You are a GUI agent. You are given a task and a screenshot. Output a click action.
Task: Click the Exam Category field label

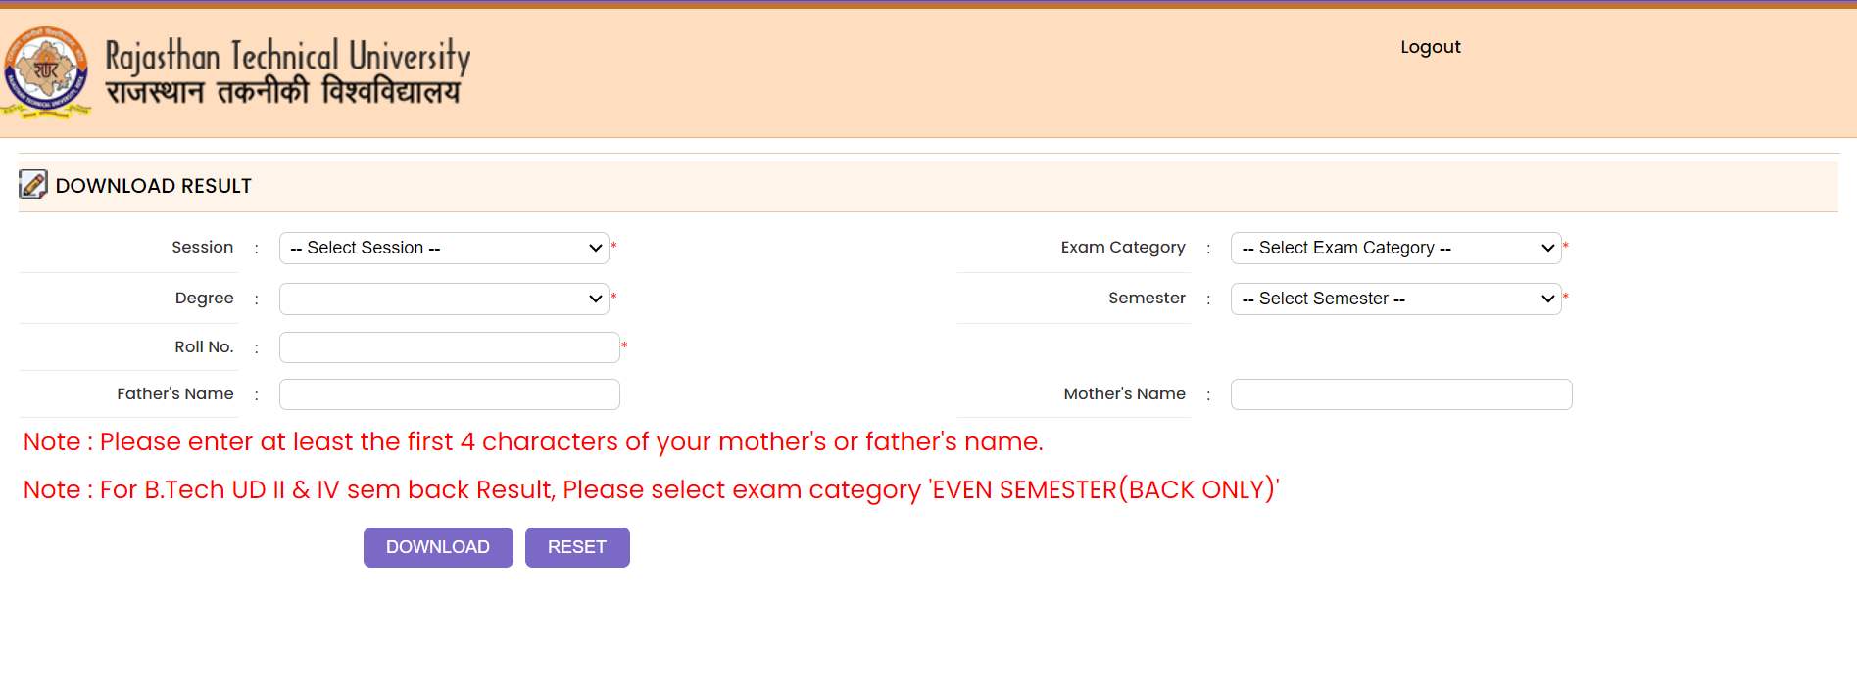(1122, 248)
